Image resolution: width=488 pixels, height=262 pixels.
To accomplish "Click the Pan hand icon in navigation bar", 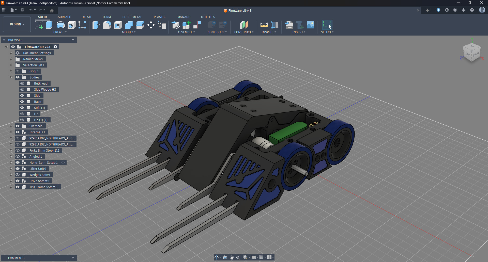I will (x=232, y=257).
